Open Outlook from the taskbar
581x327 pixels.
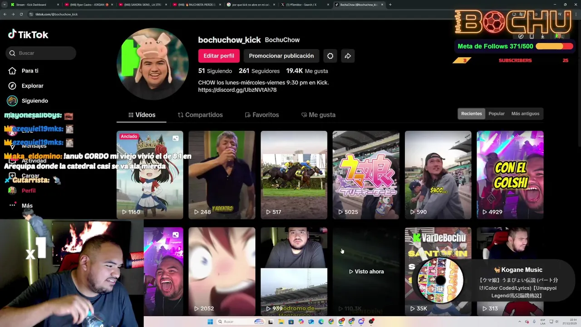click(311, 322)
